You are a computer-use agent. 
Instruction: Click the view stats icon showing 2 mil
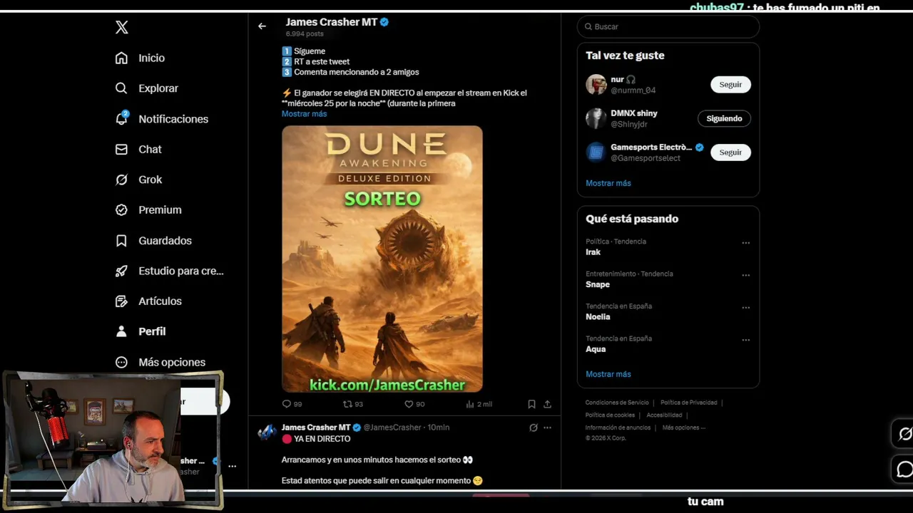470,404
